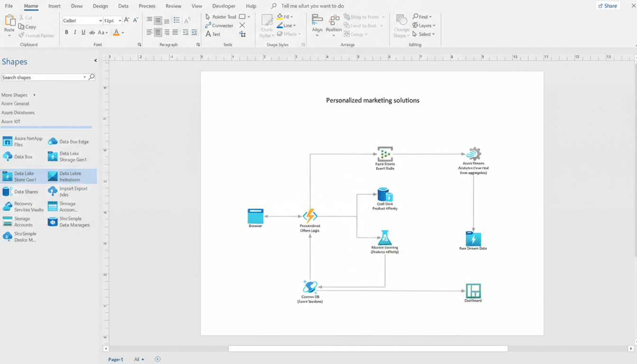Pick the Recovery Services Vaults shape
Viewport: 637px width, 364px height.
(23, 207)
